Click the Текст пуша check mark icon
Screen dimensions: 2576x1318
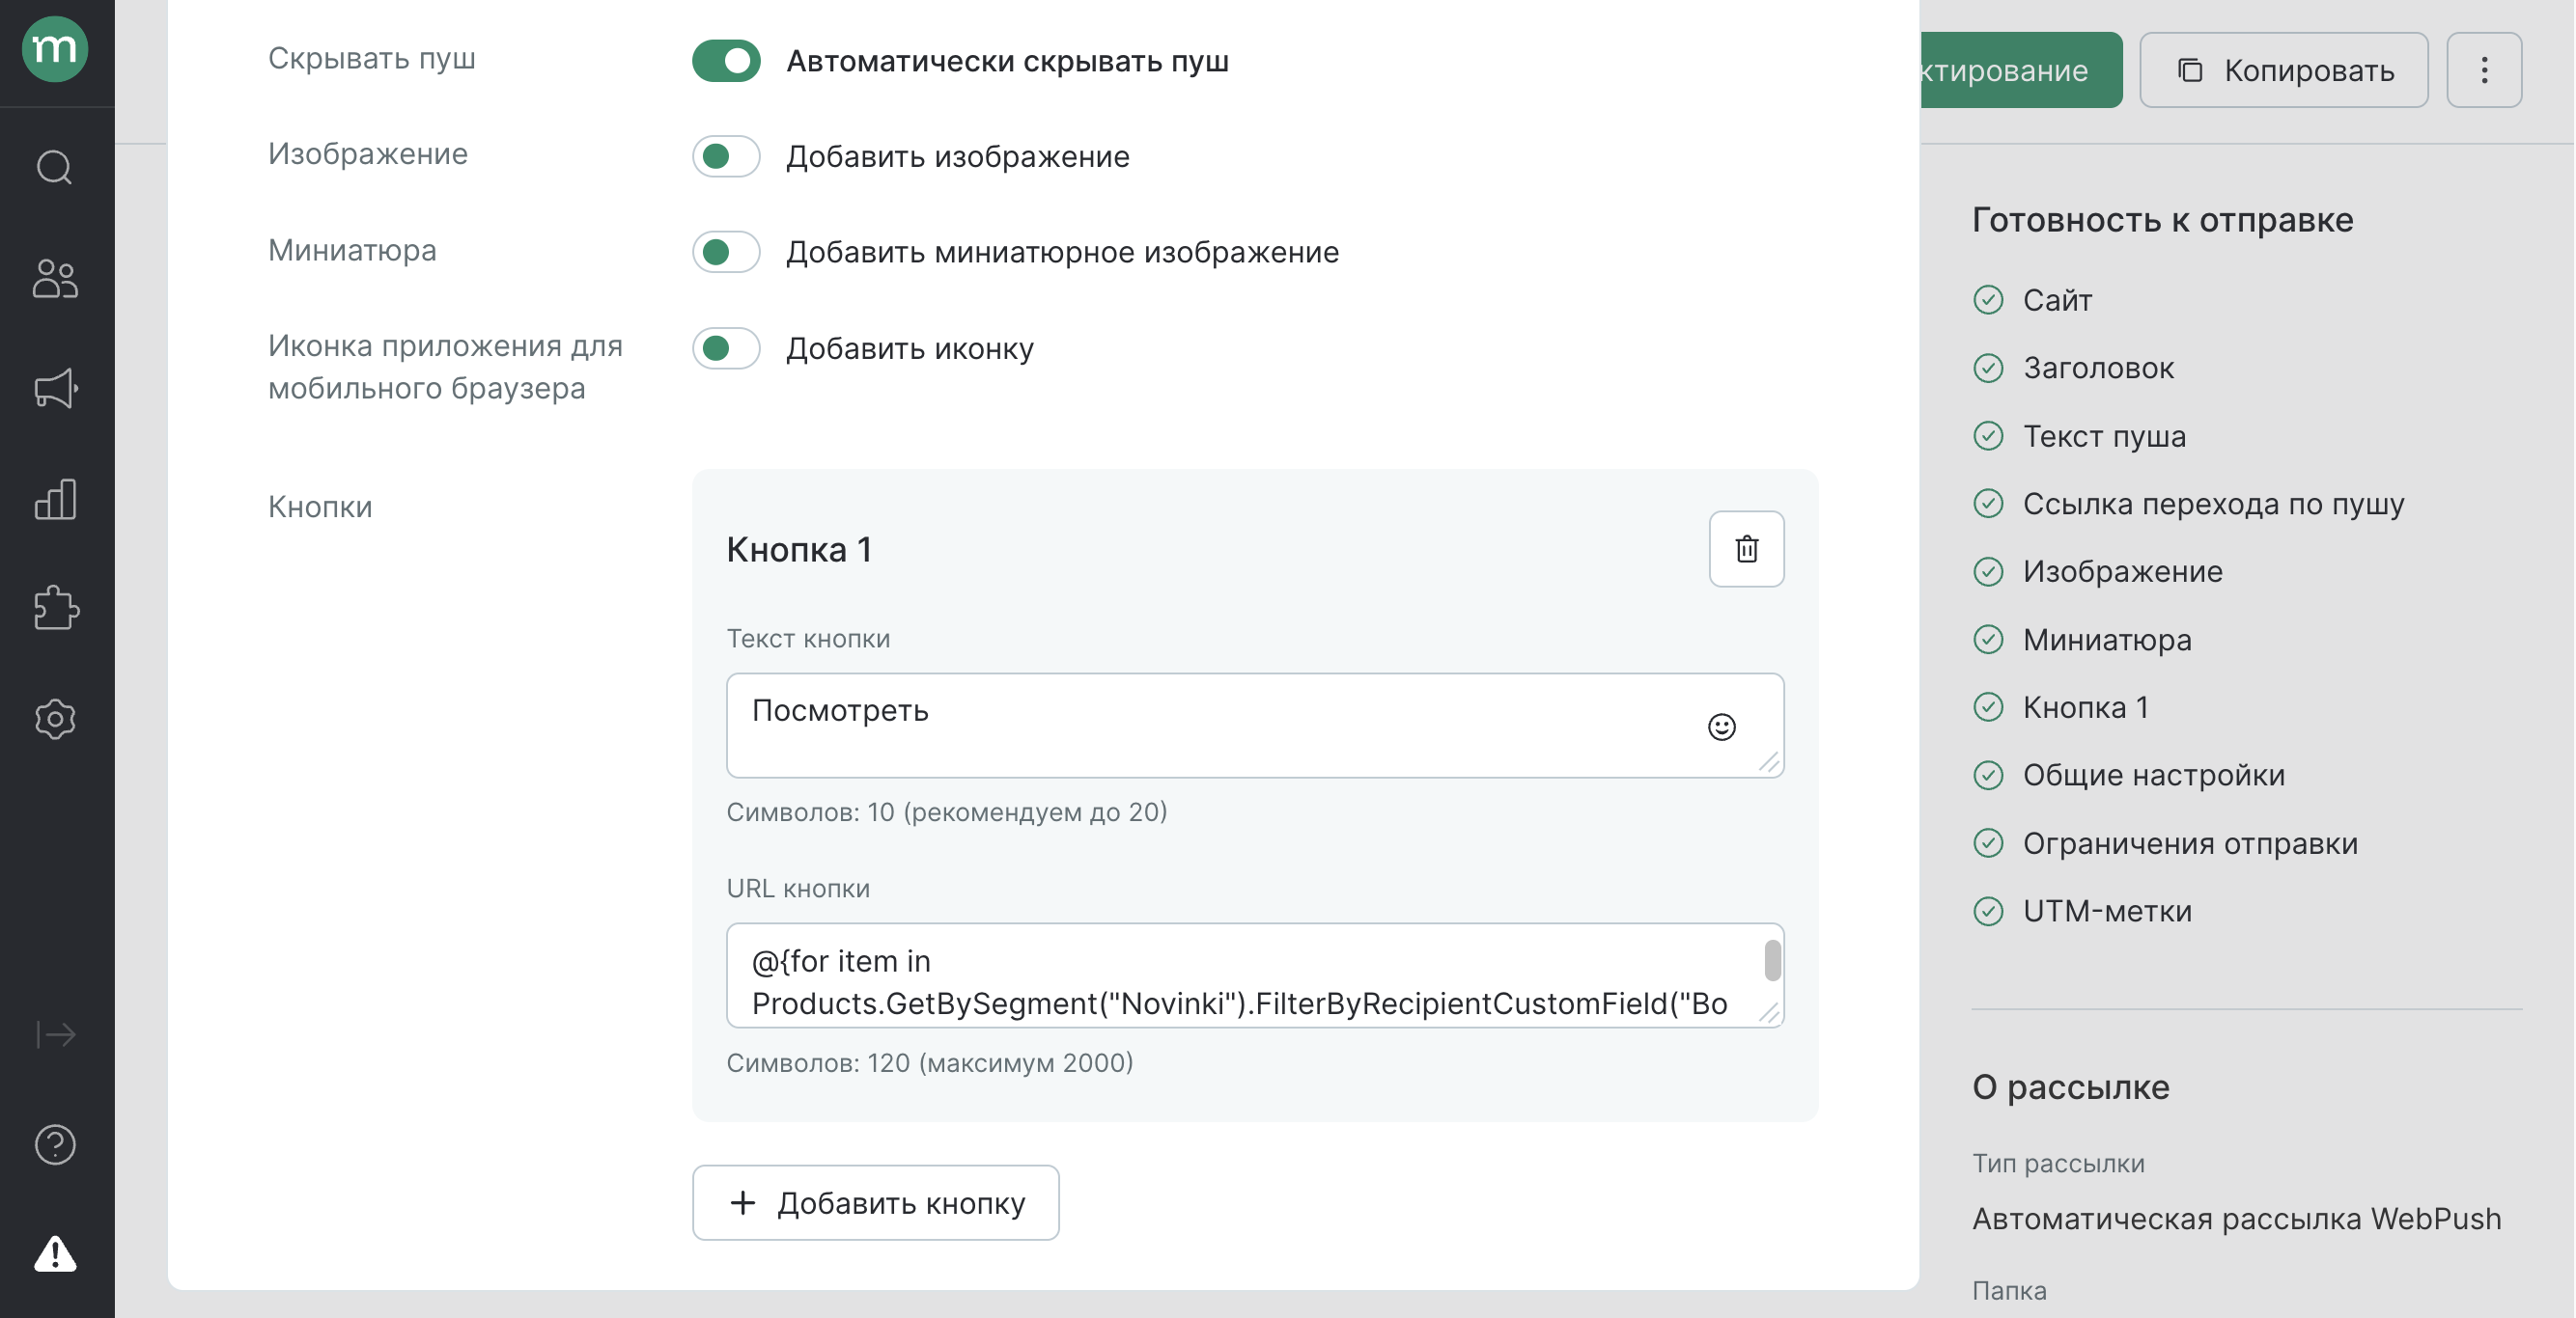tap(1988, 436)
